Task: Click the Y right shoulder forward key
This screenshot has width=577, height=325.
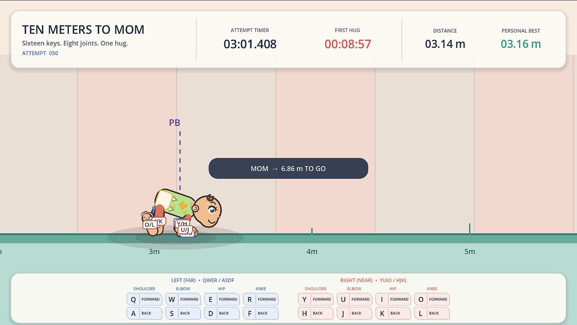Action: click(316, 299)
